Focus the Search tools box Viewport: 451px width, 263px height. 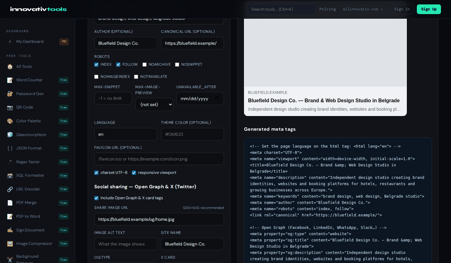click(281, 9)
